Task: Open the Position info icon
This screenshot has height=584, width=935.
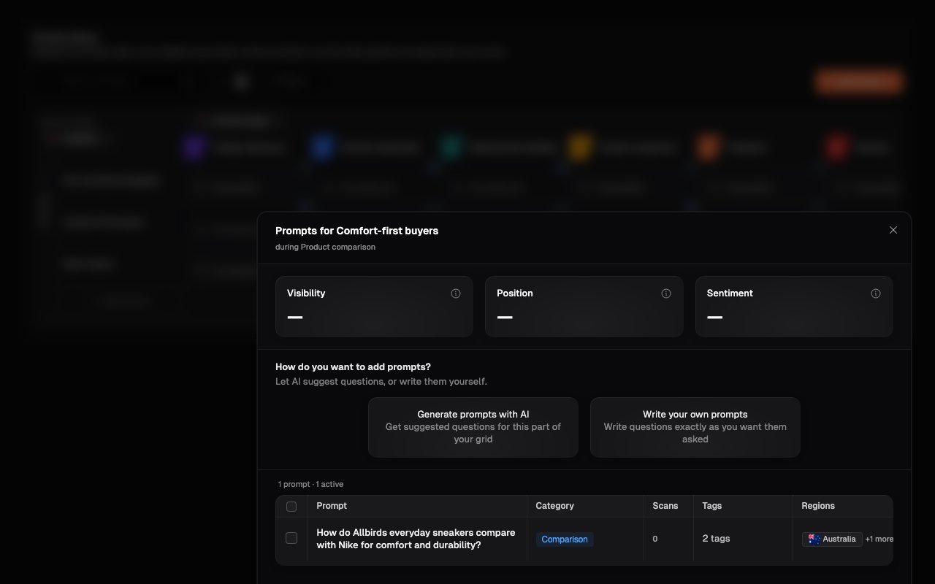Action: [x=666, y=293]
